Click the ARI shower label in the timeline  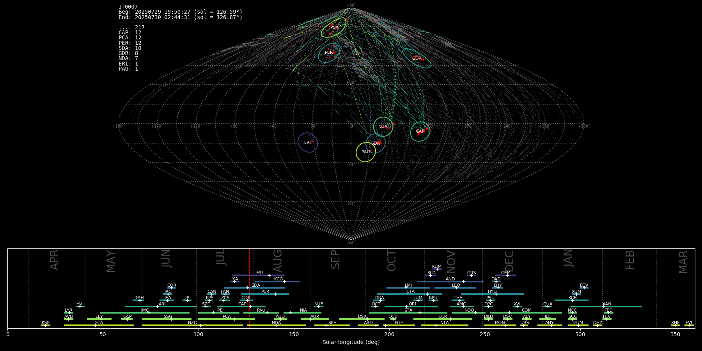162,304
